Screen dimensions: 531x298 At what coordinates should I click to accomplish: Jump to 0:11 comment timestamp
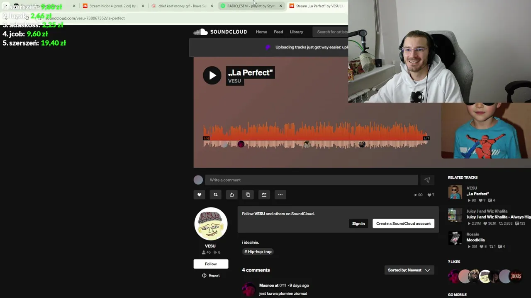coord(283,286)
